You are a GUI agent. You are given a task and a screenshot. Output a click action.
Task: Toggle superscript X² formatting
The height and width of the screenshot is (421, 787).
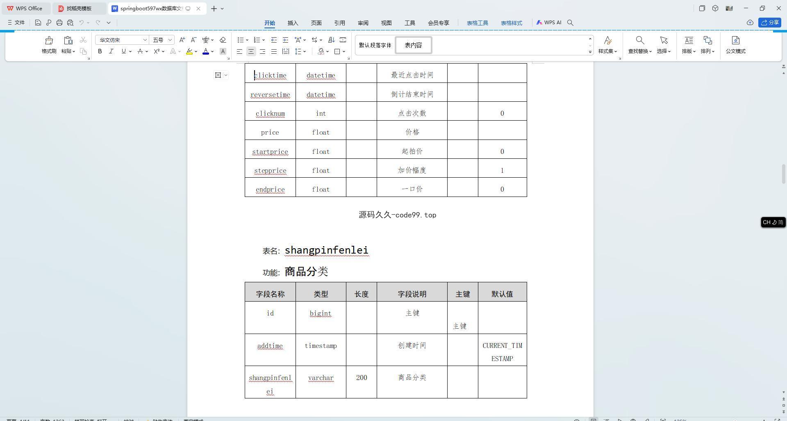click(157, 51)
